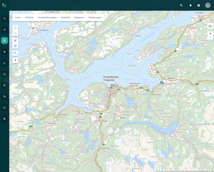Follow the Leaflet attribution link
The image size is (214, 172).
pos(161,171)
